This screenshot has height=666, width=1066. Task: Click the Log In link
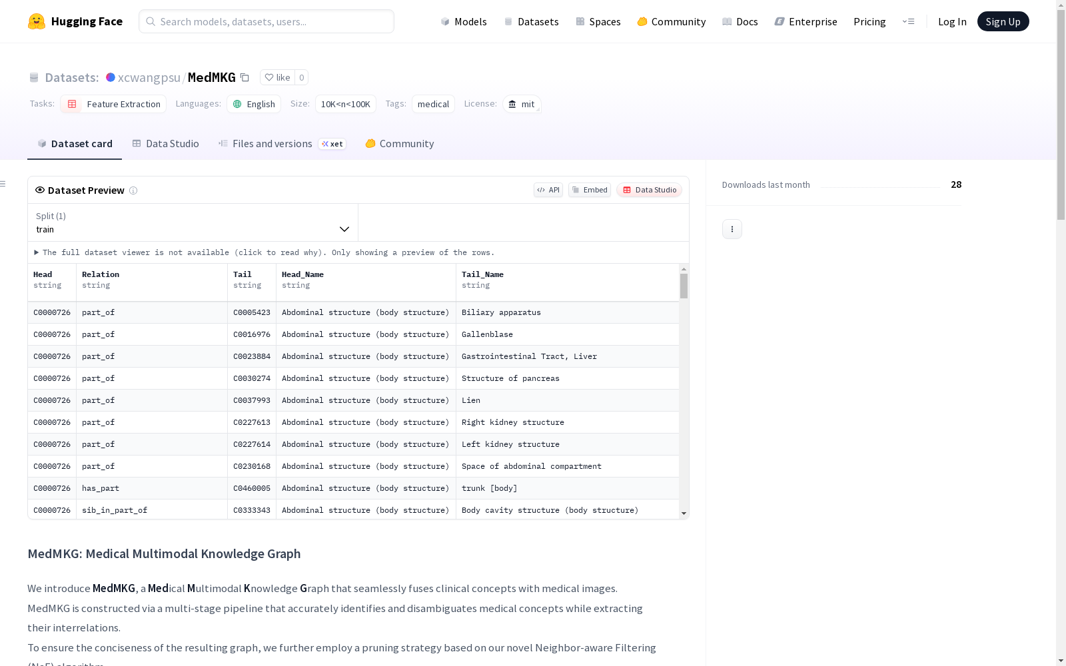(x=952, y=21)
